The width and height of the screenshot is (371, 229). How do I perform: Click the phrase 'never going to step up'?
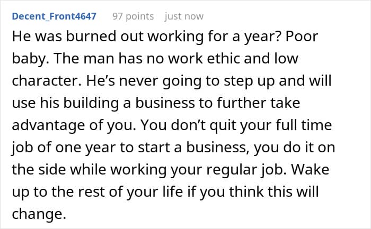coord(197,81)
